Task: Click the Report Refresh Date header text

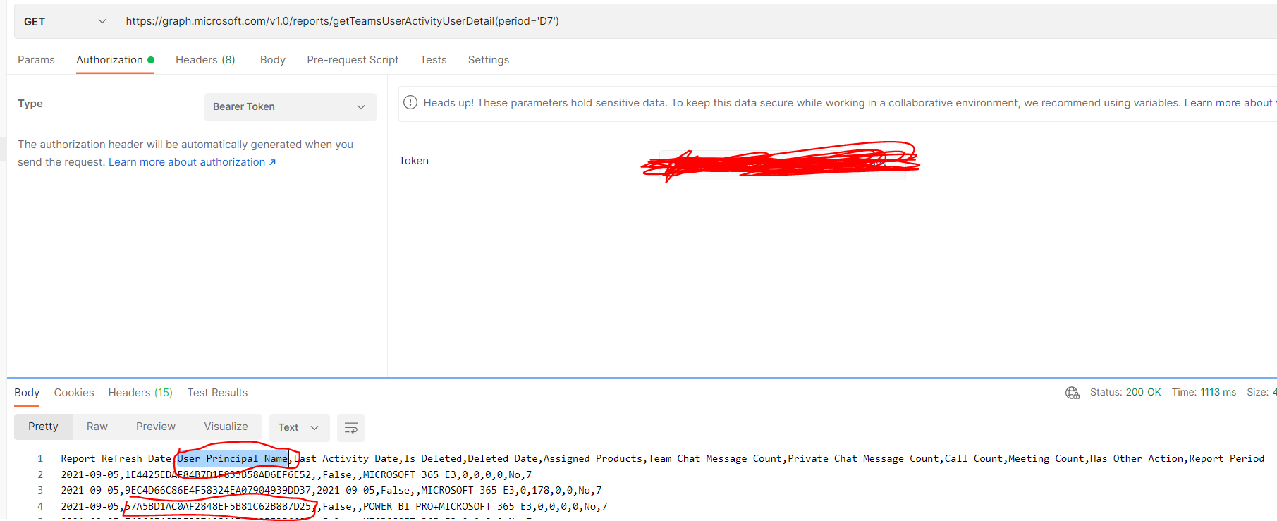Action: 116,458
